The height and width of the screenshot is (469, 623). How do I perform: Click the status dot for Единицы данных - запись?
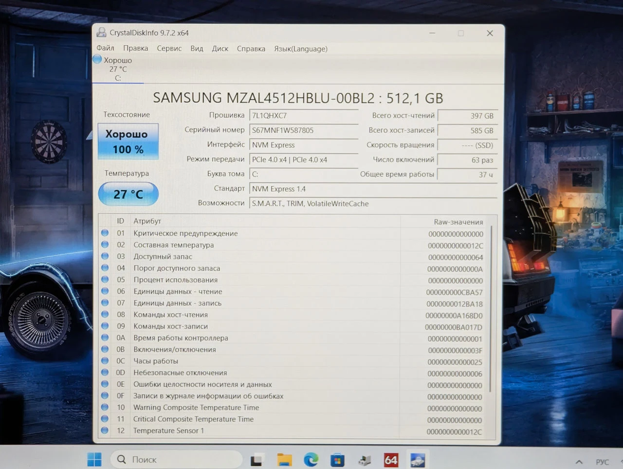pyautogui.click(x=105, y=303)
